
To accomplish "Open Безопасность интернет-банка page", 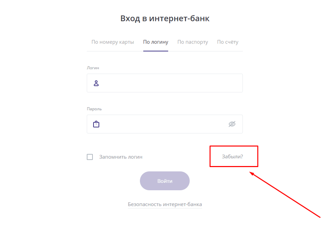I will point(165,204).
